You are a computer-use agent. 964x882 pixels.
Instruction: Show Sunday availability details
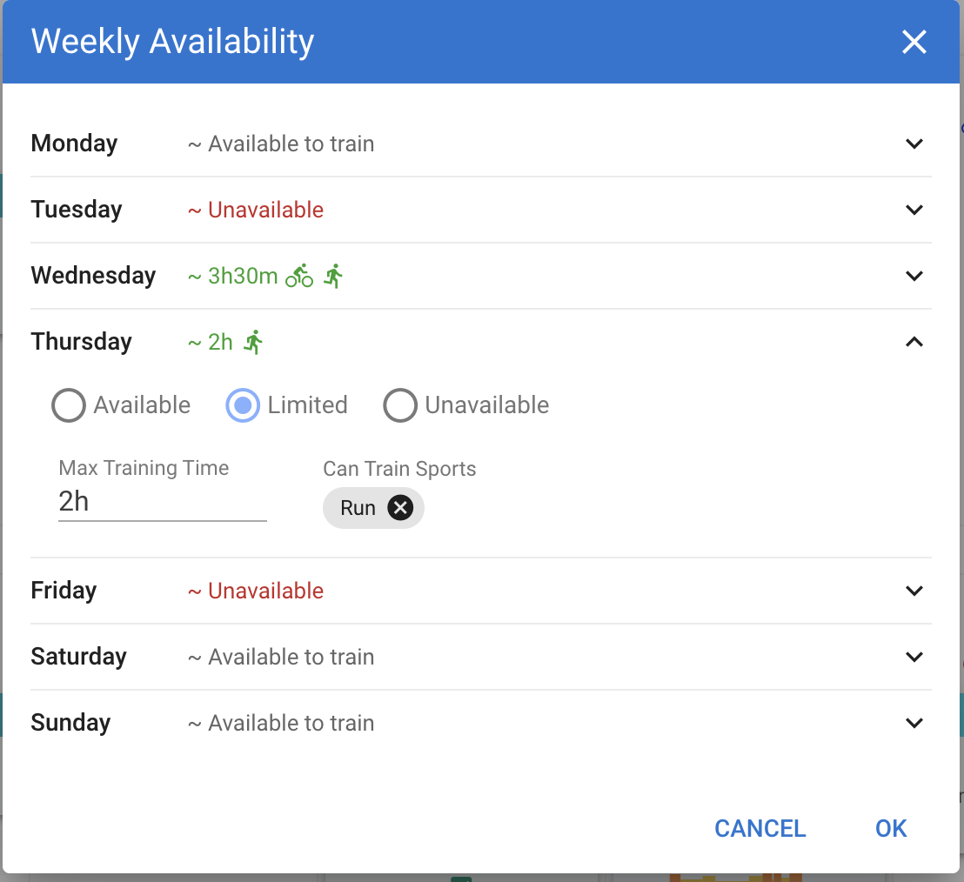(x=914, y=723)
